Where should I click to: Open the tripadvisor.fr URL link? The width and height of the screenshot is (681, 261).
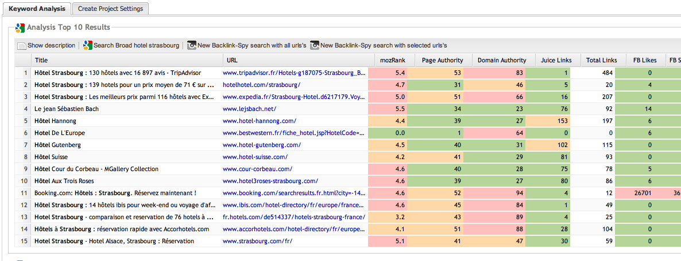click(294, 73)
